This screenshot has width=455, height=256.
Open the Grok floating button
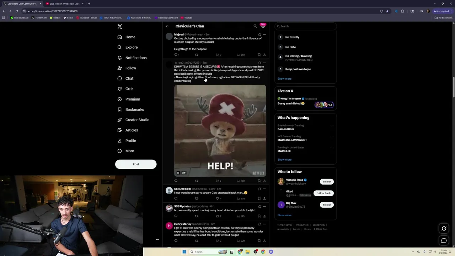444,229
